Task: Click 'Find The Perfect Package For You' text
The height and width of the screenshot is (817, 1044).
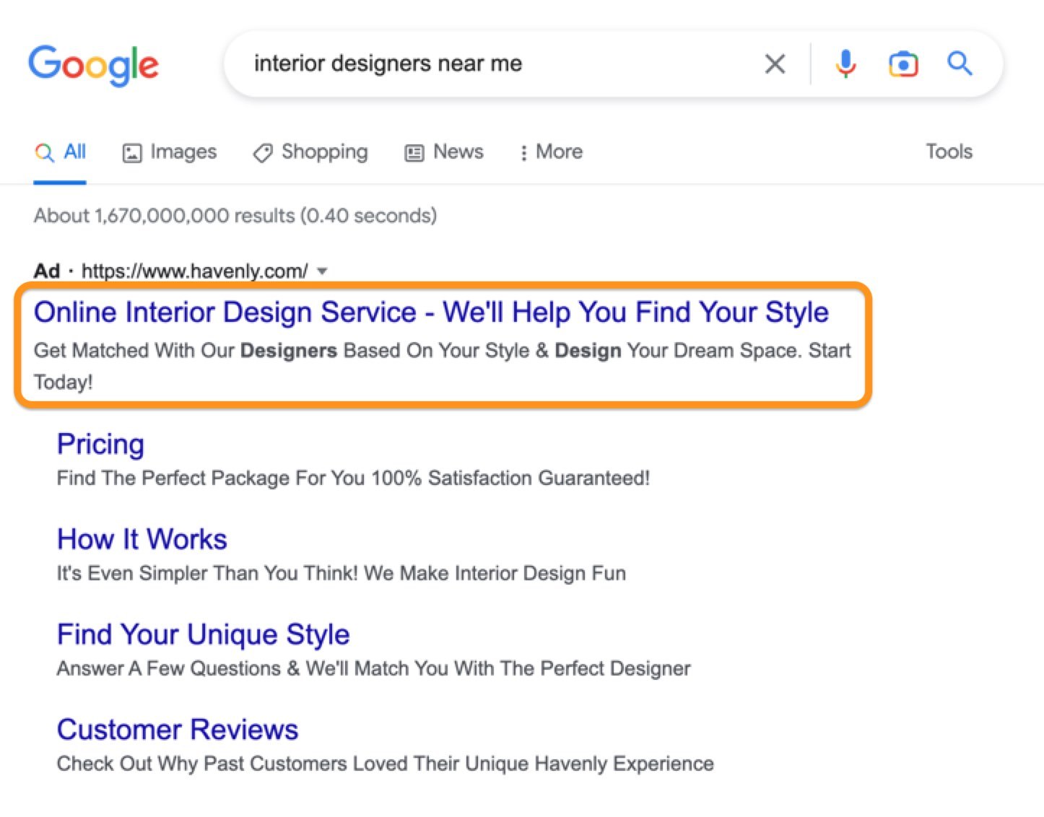Action: 353,479
